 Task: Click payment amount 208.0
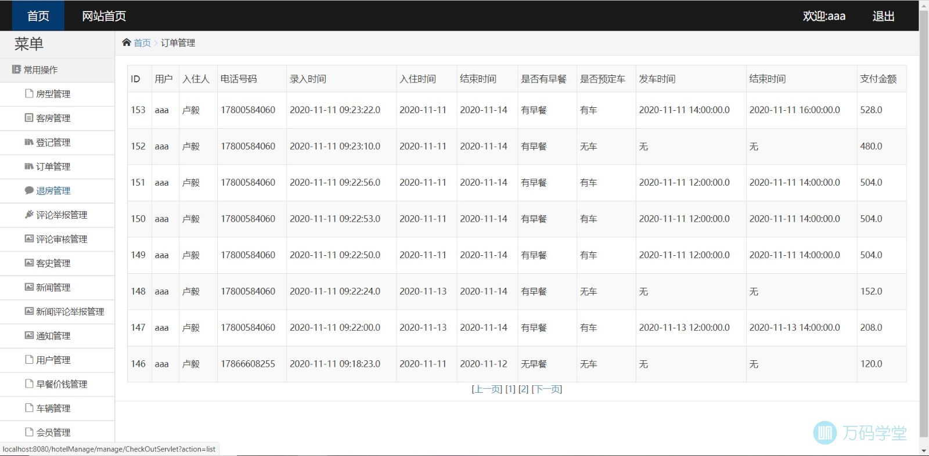click(871, 328)
